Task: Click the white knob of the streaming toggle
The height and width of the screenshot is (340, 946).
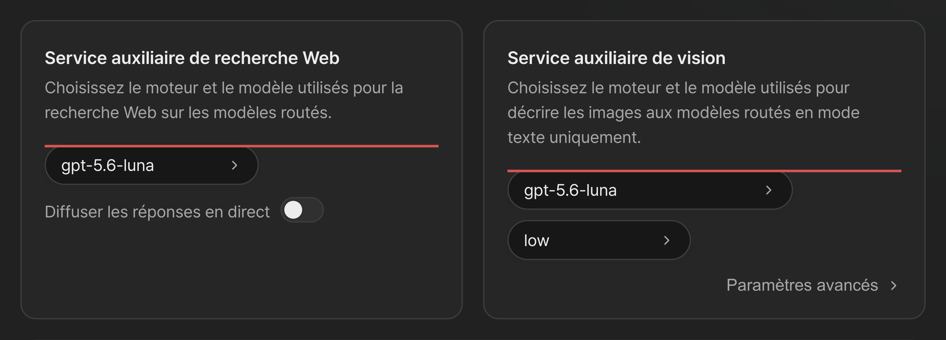Action: click(x=294, y=210)
